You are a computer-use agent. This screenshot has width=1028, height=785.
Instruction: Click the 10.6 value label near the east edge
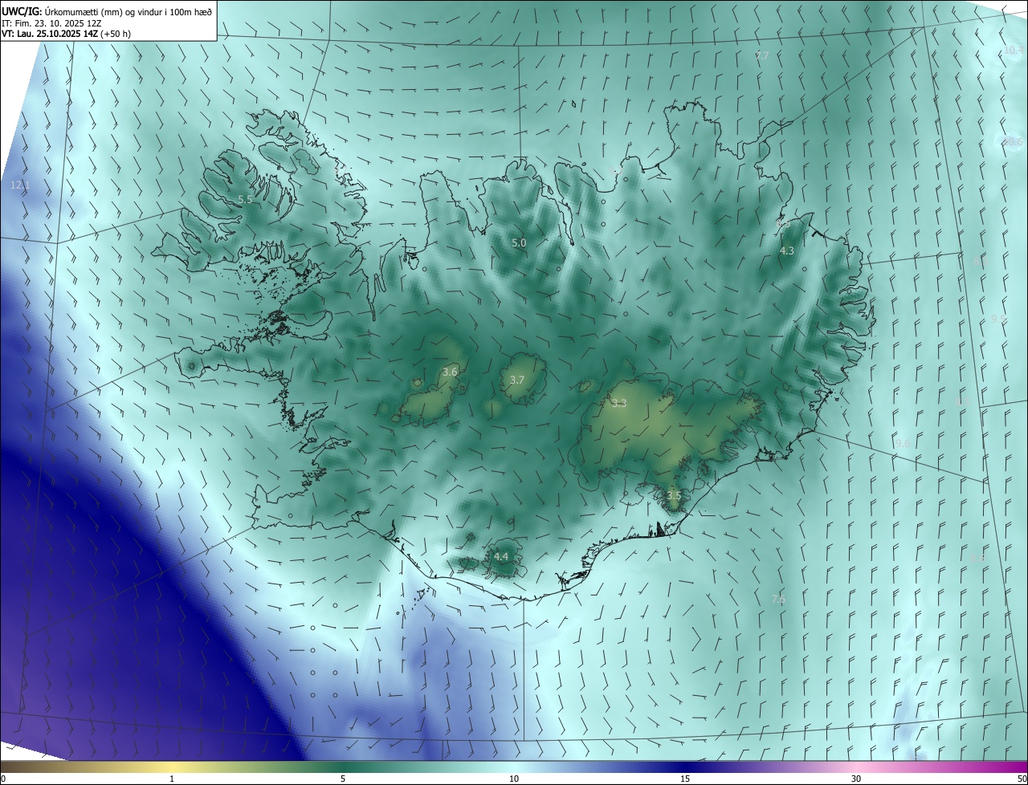[x=1013, y=142]
